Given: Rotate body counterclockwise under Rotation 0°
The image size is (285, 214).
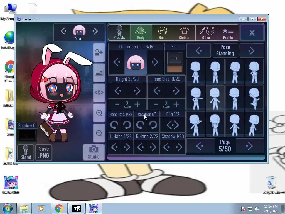Looking at the screenshot, I should [140, 125].
